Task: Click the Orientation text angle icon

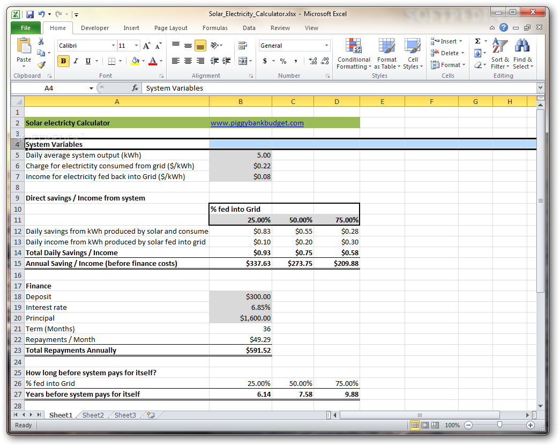Action: point(215,46)
